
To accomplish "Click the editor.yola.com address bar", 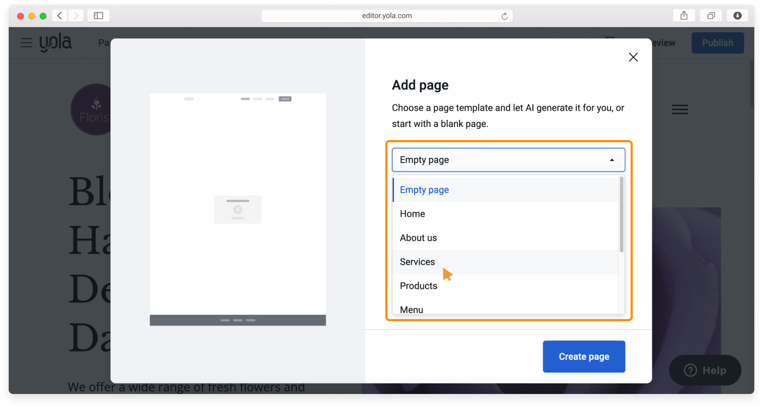I will click(386, 16).
